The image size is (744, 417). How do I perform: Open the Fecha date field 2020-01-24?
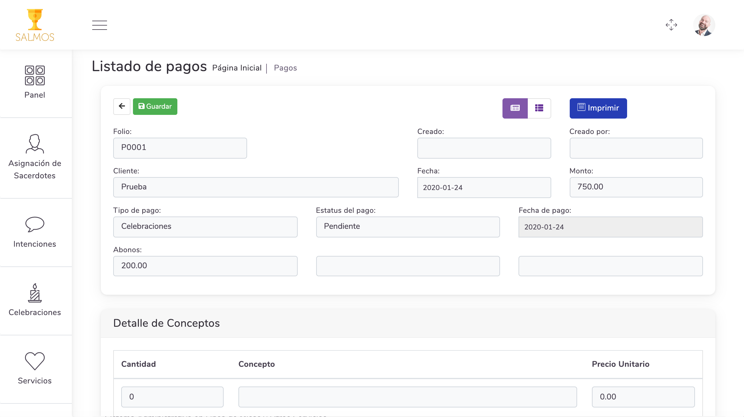pyautogui.click(x=484, y=187)
